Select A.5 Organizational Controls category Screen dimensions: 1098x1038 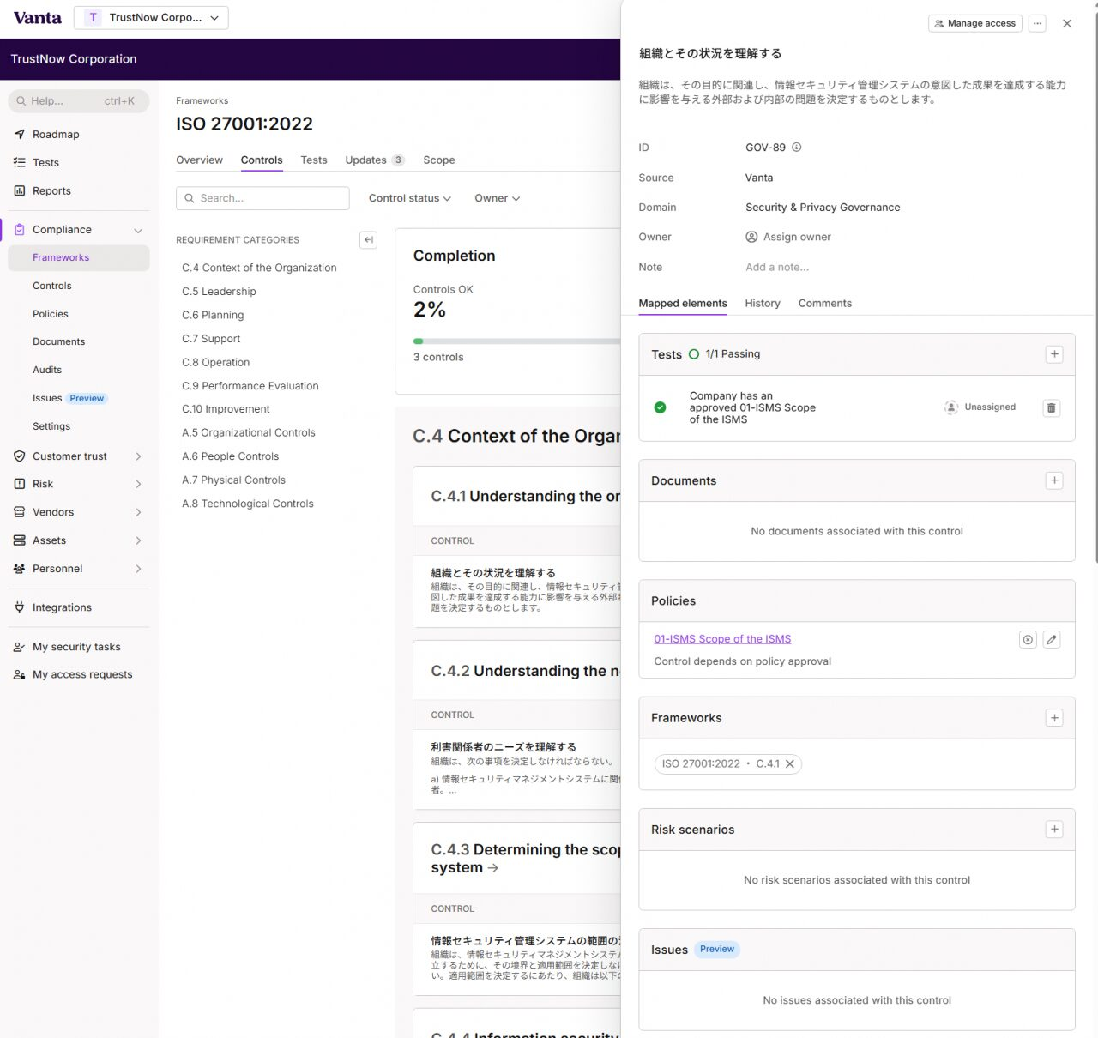[x=249, y=433]
